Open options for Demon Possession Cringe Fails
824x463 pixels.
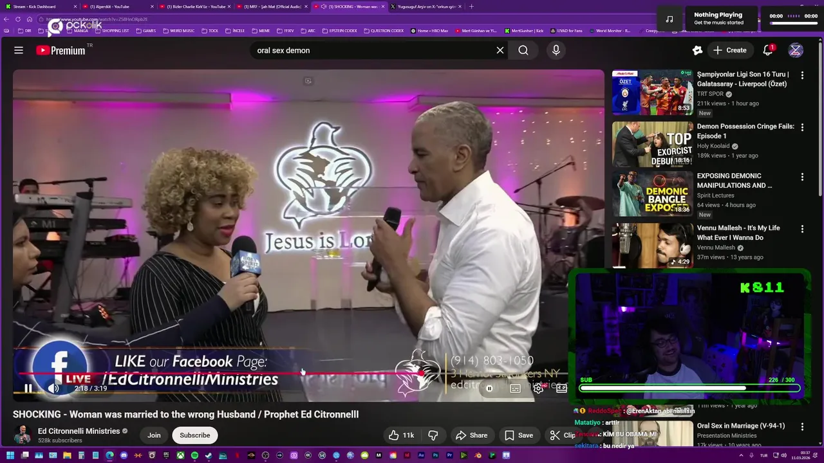[x=802, y=127]
